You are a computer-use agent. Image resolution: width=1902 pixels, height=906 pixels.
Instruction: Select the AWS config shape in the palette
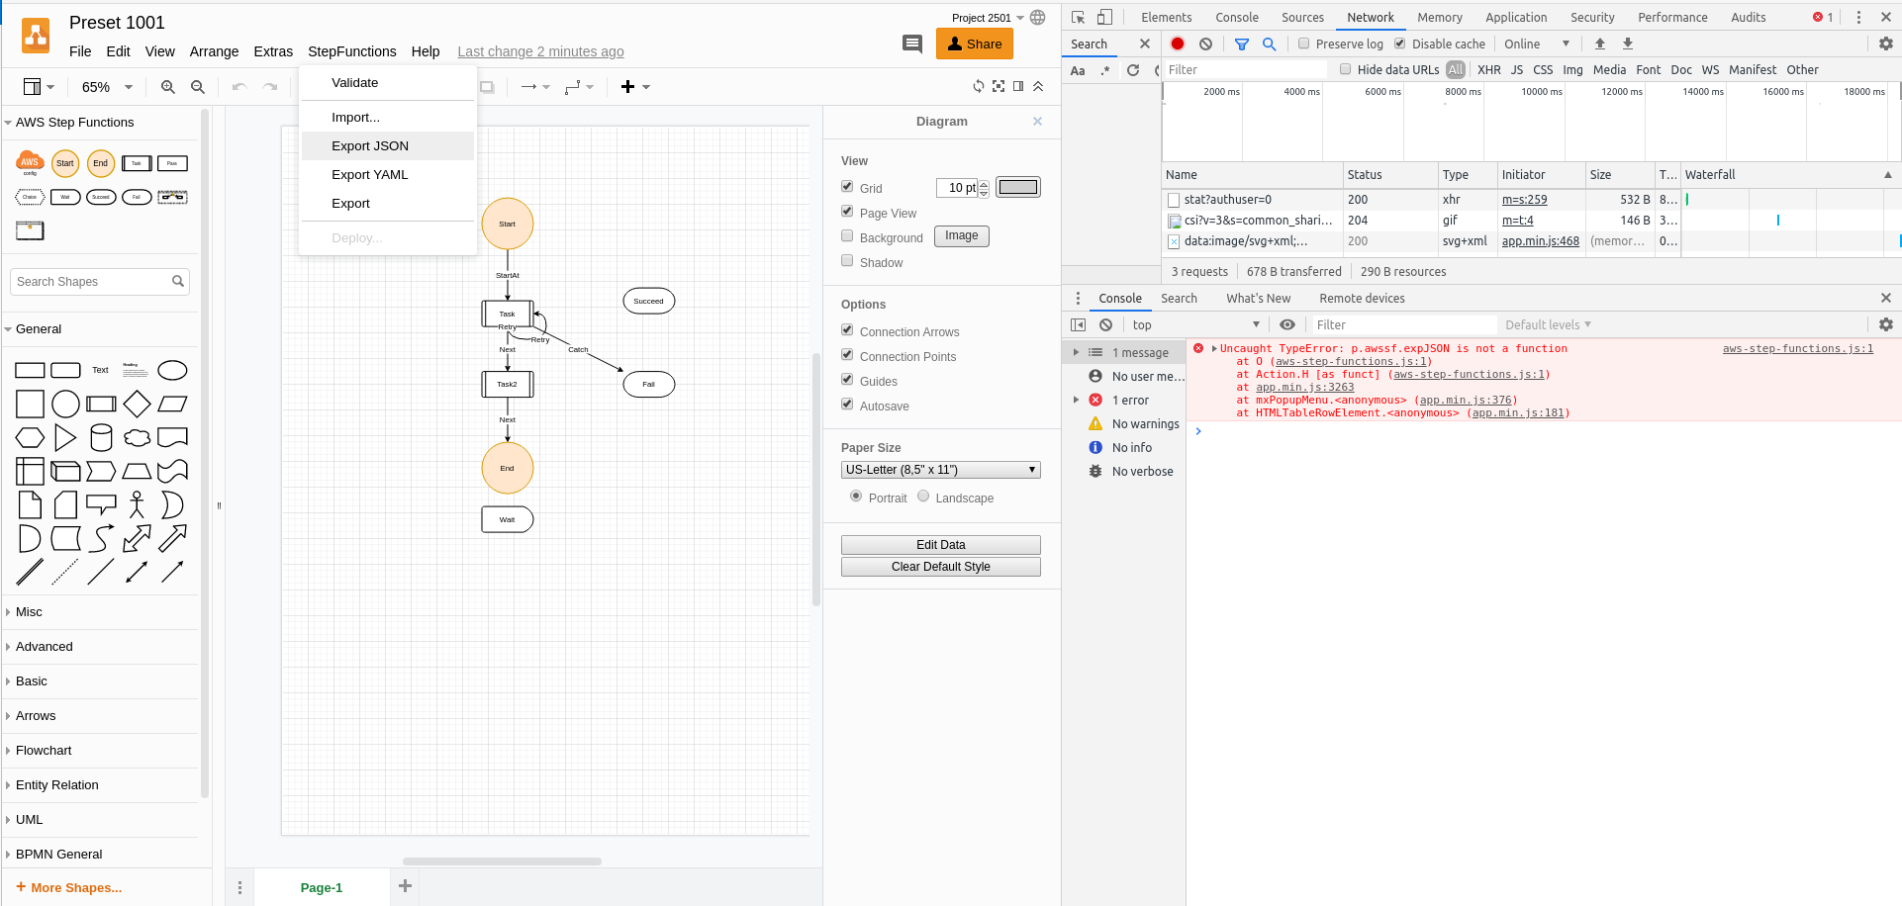tap(29, 162)
